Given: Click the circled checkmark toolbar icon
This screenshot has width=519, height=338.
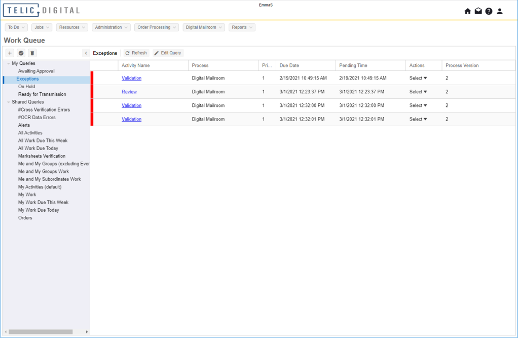Looking at the screenshot, I should click(21, 53).
